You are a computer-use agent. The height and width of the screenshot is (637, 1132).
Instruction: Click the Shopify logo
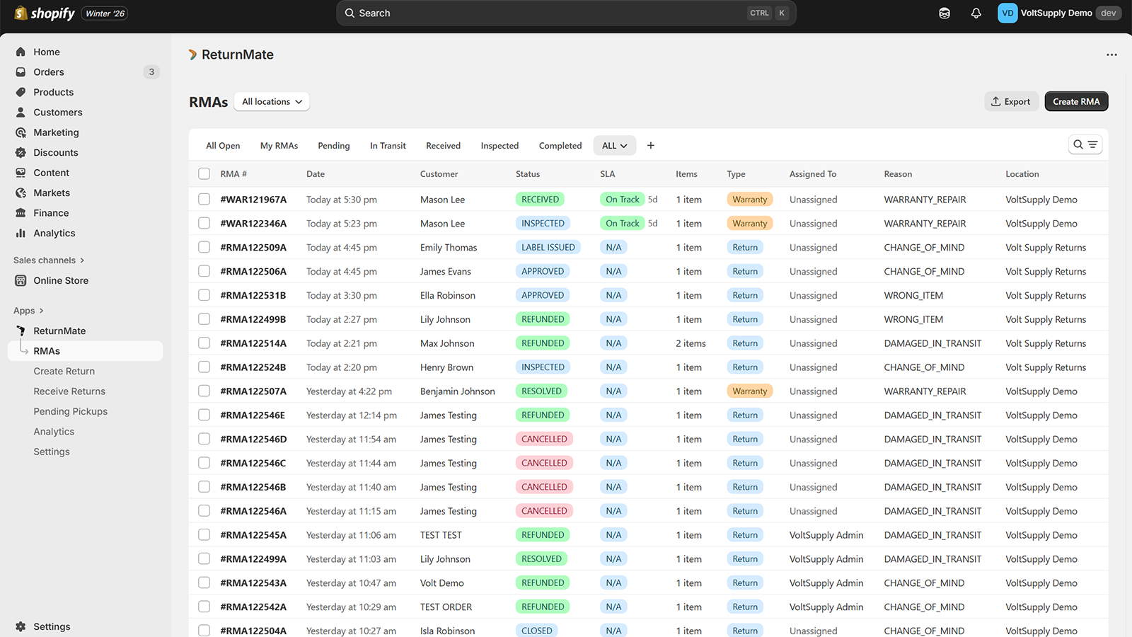(45, 13)
